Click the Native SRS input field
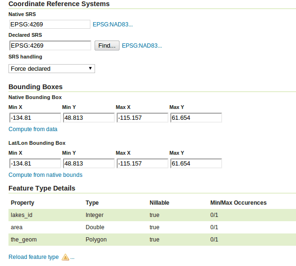Screen dimensions: 296x266 (50, 24)
